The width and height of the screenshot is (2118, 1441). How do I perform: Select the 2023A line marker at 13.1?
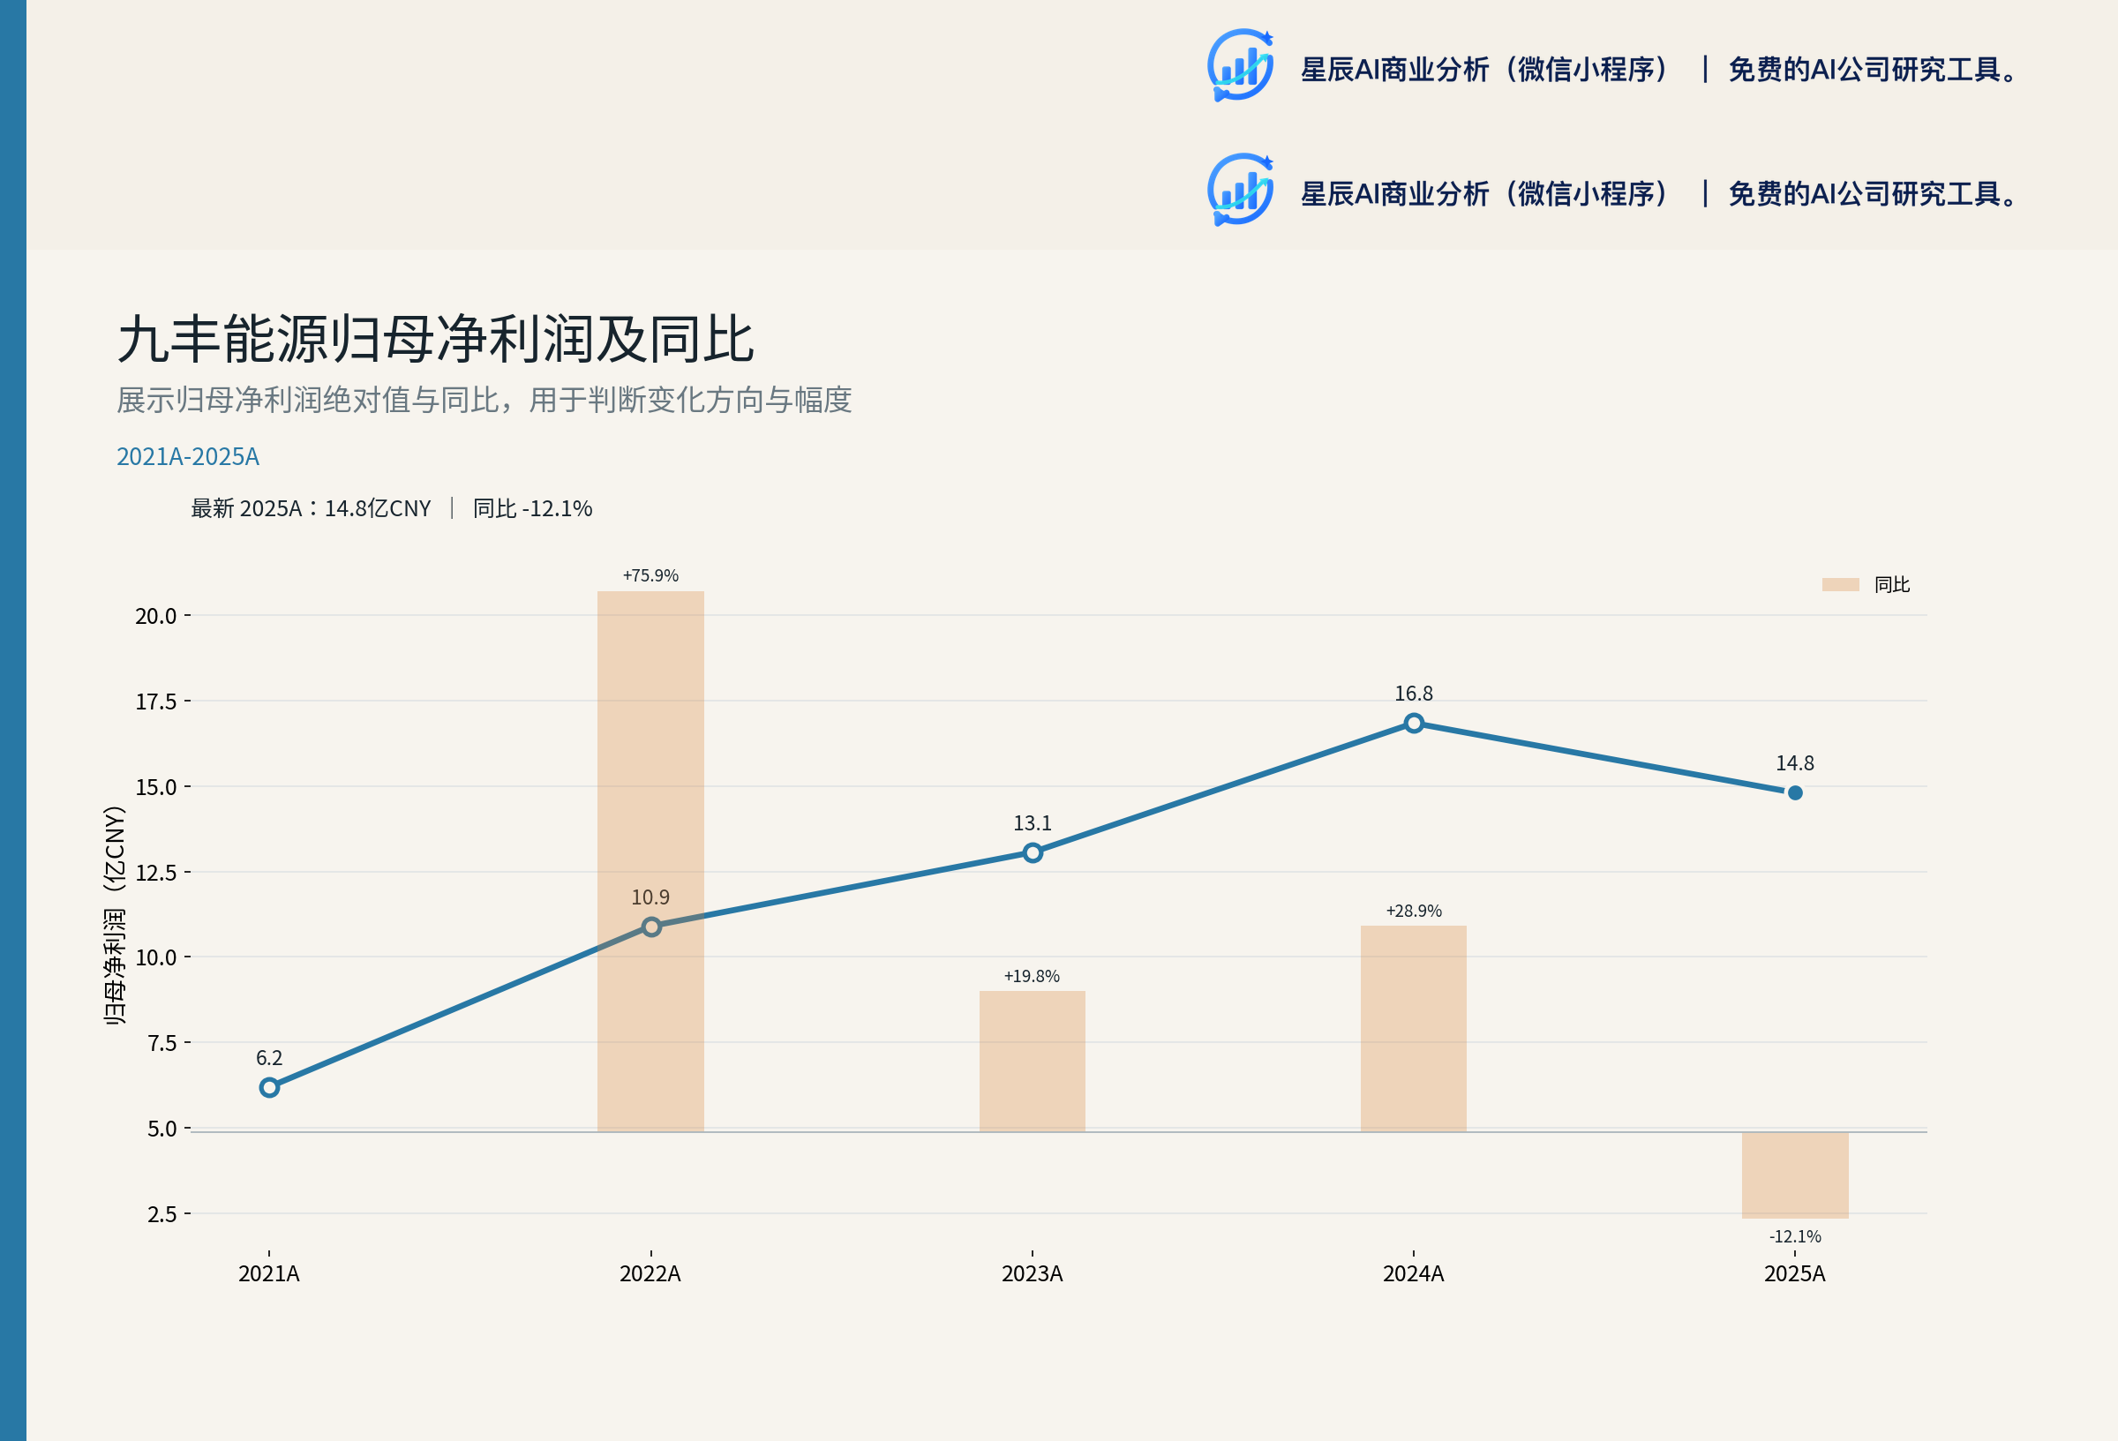[x=1033, y=852]
